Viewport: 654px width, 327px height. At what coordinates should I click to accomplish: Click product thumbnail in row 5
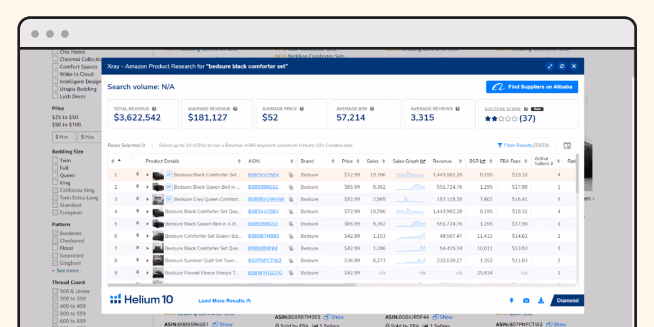(158, 224)
